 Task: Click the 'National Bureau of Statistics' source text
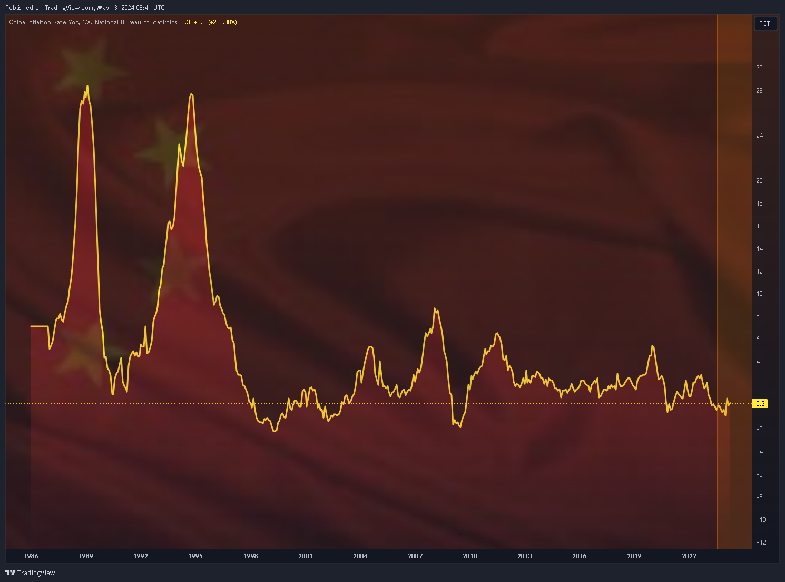click(x=136, y=22)
